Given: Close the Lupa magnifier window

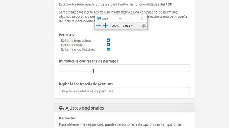Looking at the screenshot, I should tap(142, 18).
